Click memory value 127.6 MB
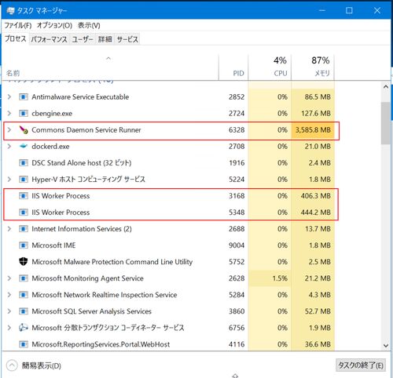The height and width of the screenshot is (378, 393). click(316, 114)
